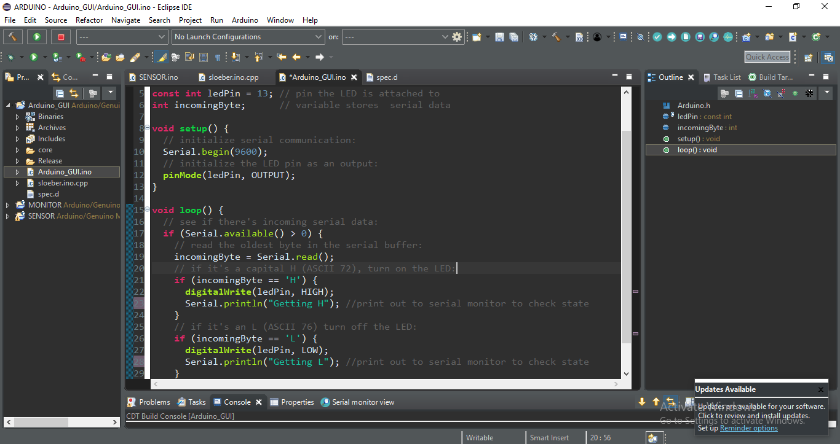The height and width of the screenshot is (444, 840).
Task: Open the Arduino plotter waveform icon
Action: click(728, 37)
